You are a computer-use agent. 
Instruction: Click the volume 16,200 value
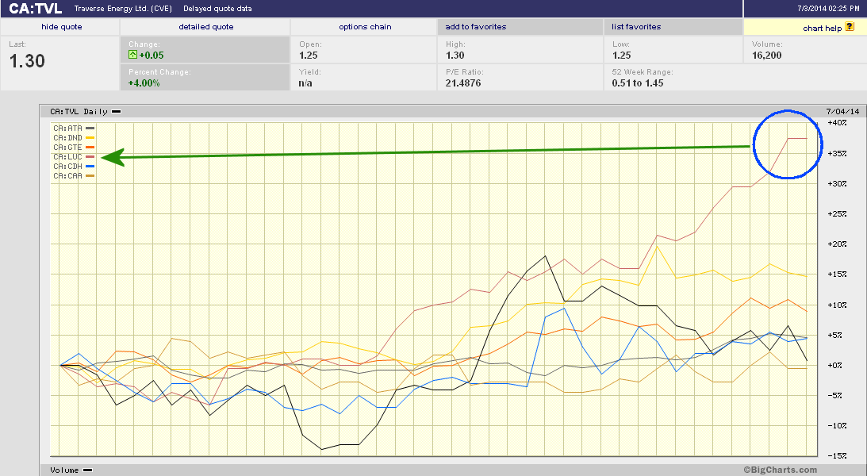(x=766, y=56)
